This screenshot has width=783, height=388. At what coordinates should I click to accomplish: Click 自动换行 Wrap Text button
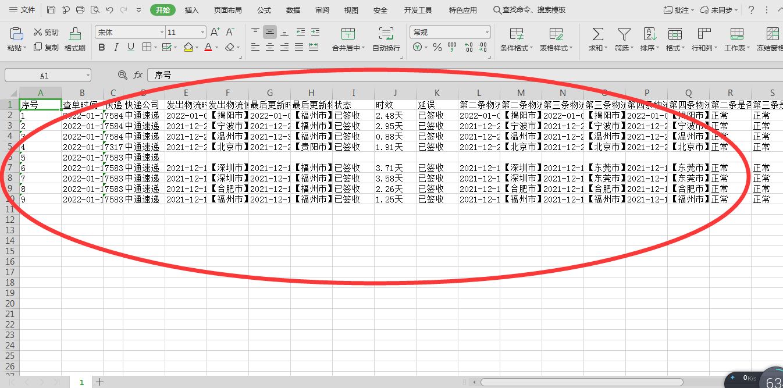[x=386, y=40]
